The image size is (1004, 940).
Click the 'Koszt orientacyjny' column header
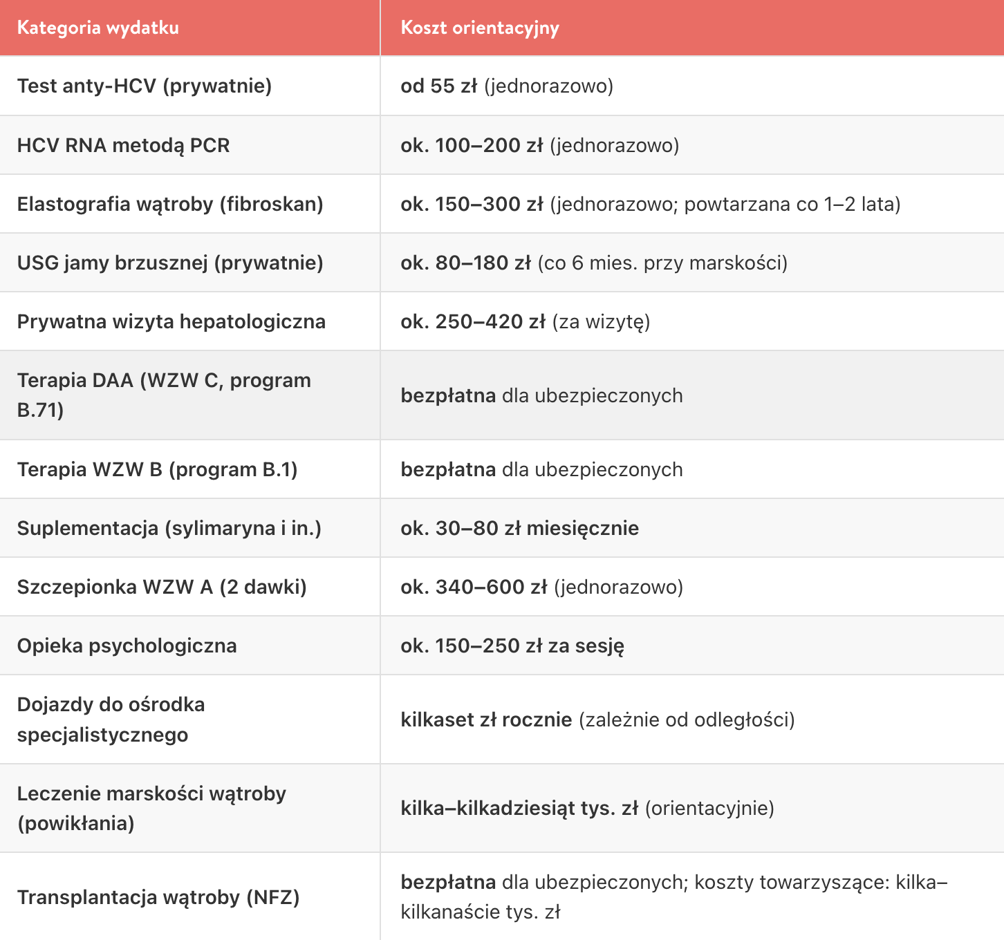coord(480,28)
